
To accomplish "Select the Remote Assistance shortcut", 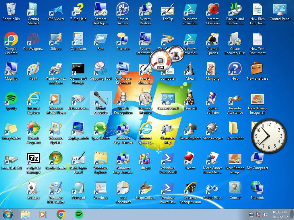I will [235, 99].
